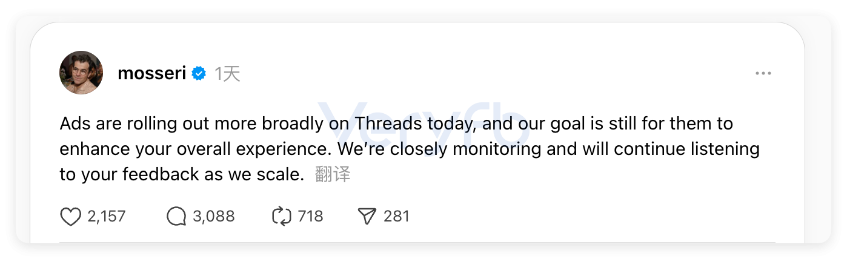Open the post via the 1天 timestamp
847x259 pixels.
coord(228,74)
